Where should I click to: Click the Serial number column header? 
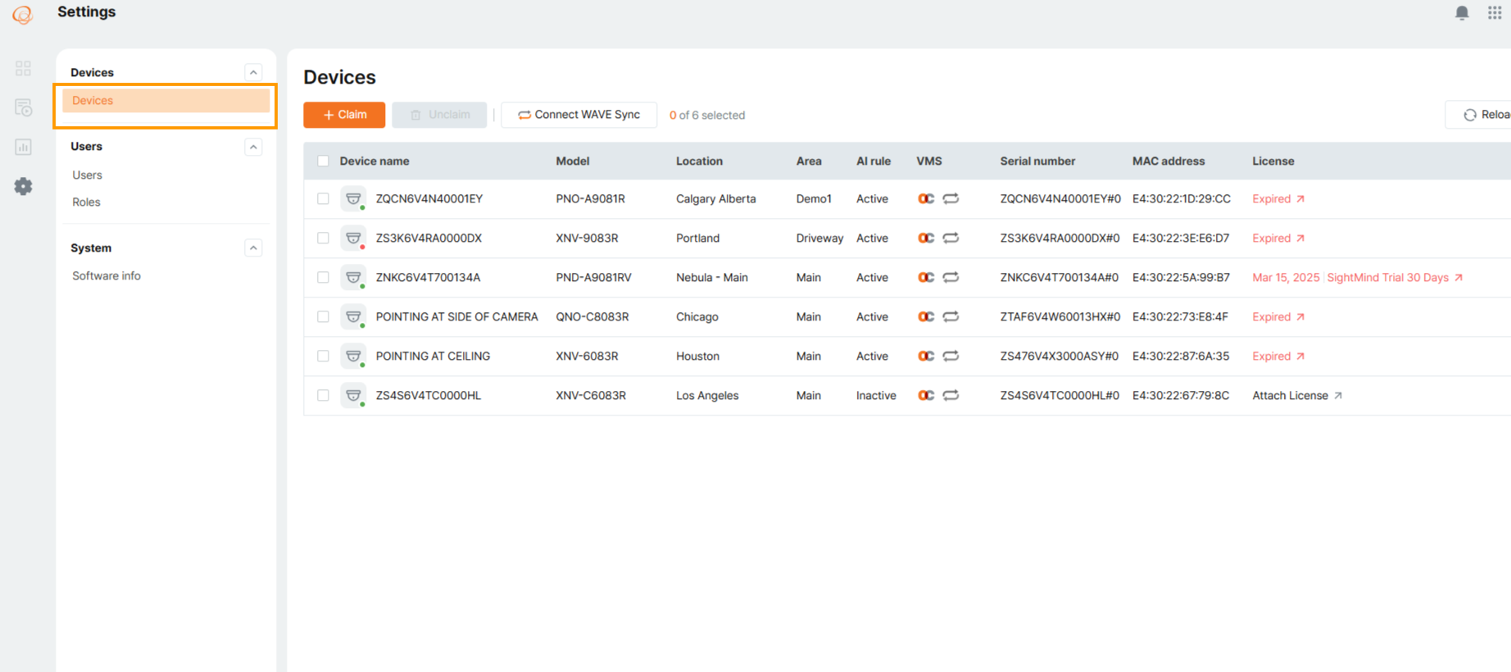[x=1037, y=161]
